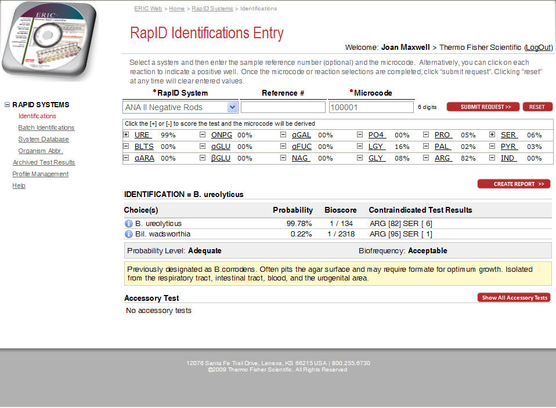
Task: Toggle the ARG test score box
Action: (426, 158)
